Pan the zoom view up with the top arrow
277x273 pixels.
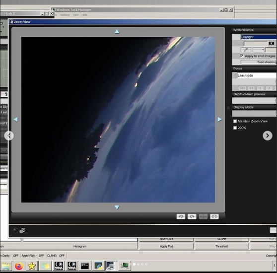pos(117,32)
